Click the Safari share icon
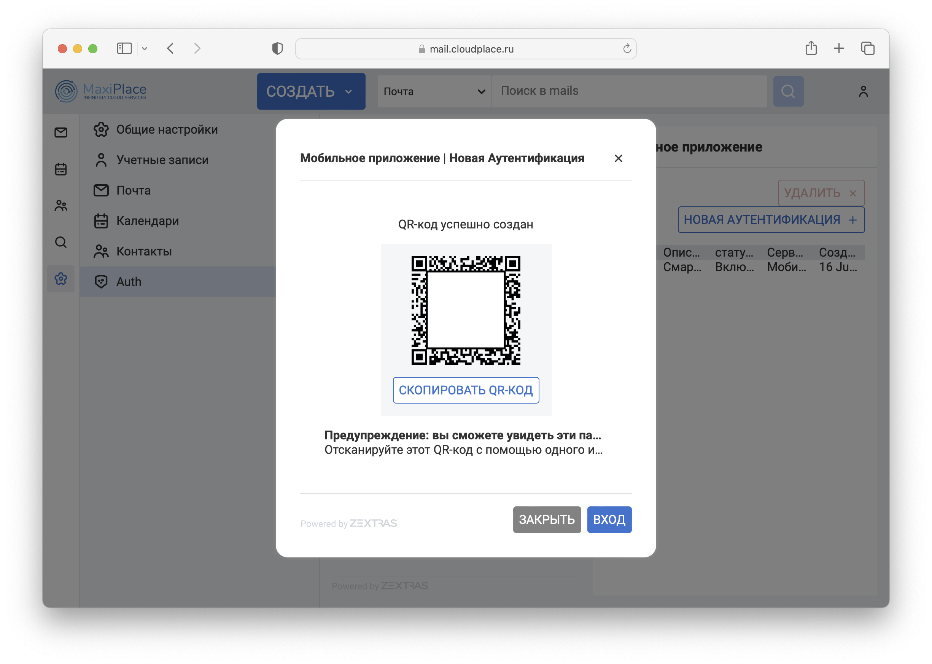The image size is (932, 664). 811,48
